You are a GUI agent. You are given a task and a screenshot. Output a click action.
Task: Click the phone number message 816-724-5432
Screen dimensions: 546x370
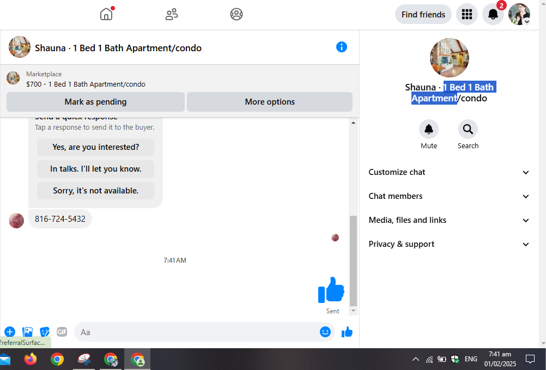60,219
